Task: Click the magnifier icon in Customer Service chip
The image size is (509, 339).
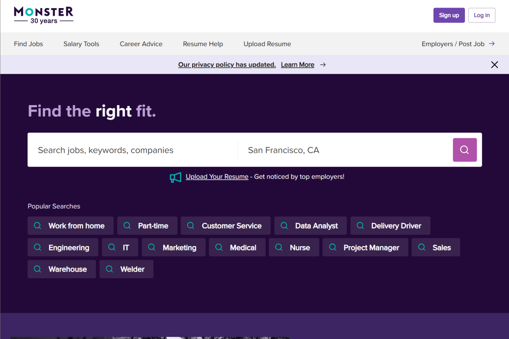Action: 191,226
